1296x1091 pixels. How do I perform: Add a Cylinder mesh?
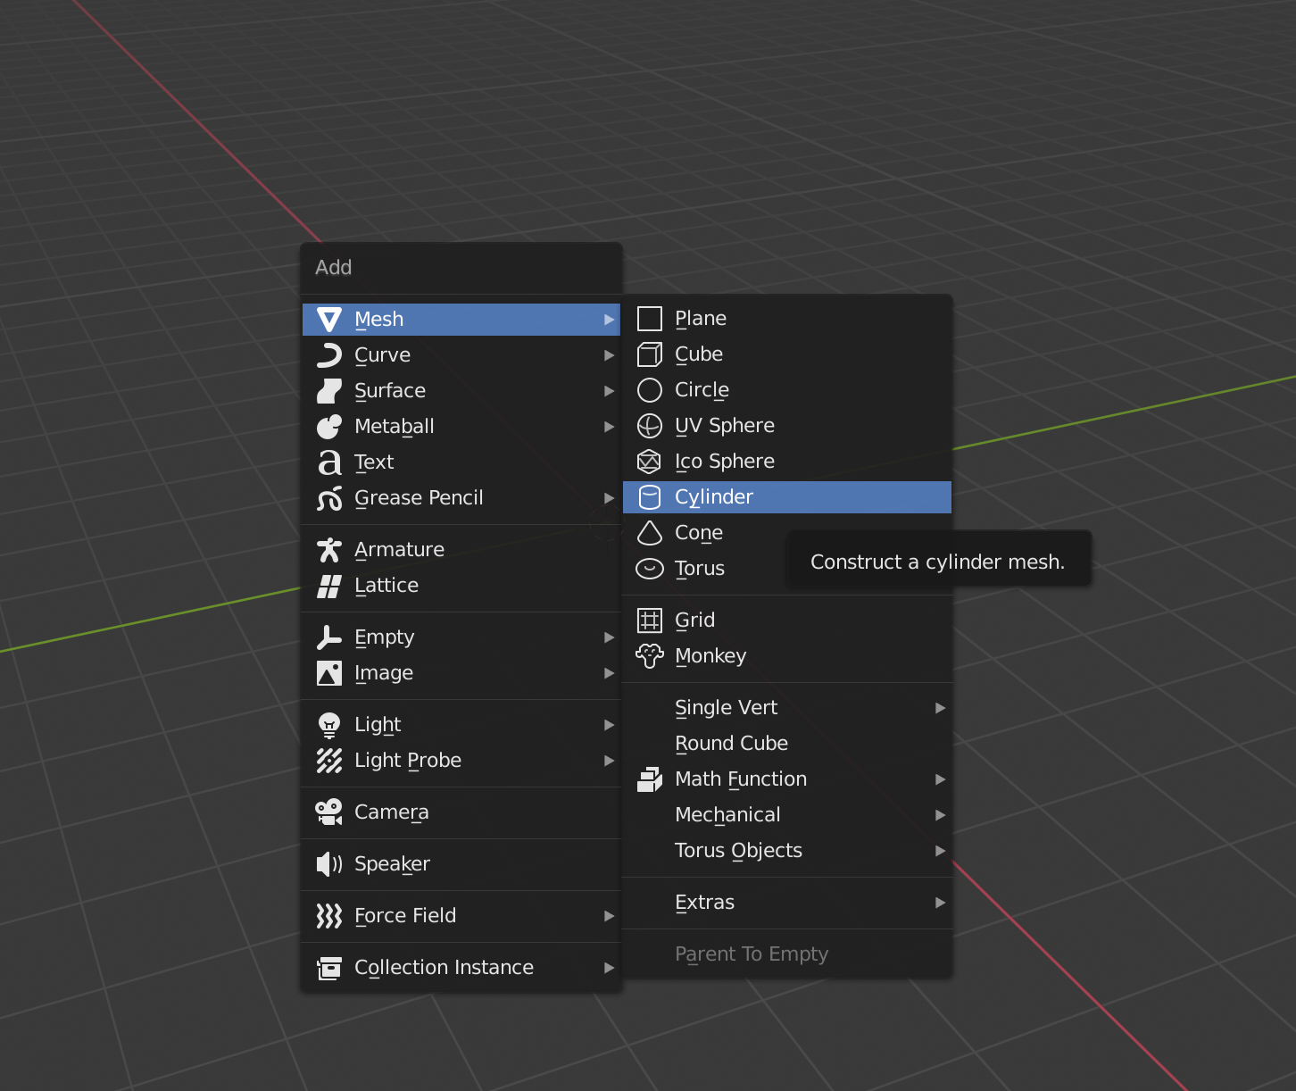pyautogui.click(x=787, y=497)
